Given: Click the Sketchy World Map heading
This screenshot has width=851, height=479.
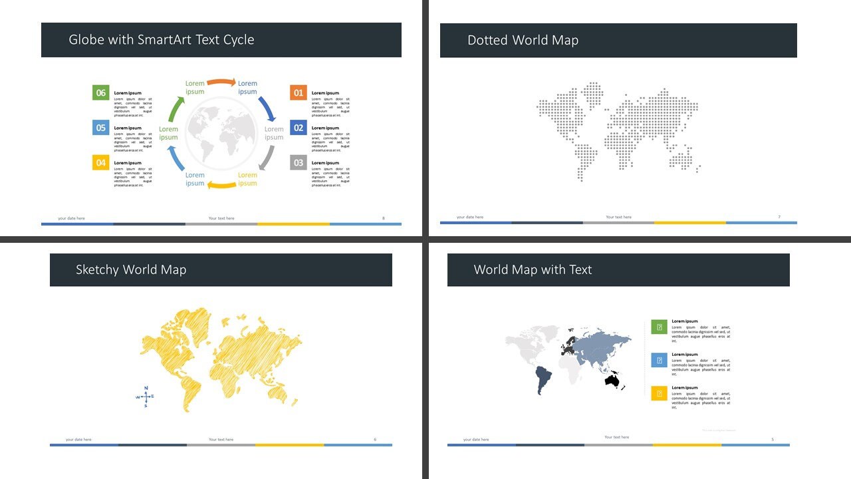Looking at the screenshot, I should (130, 269).
